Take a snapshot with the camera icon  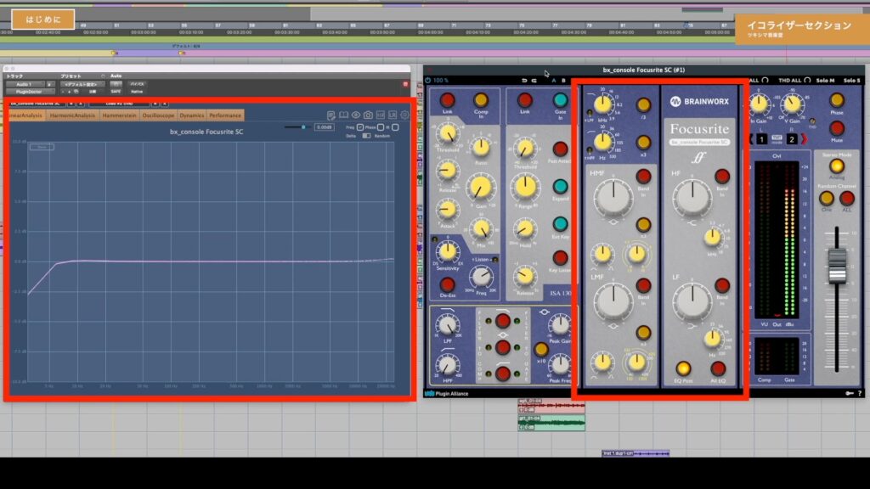coord(369,115)
